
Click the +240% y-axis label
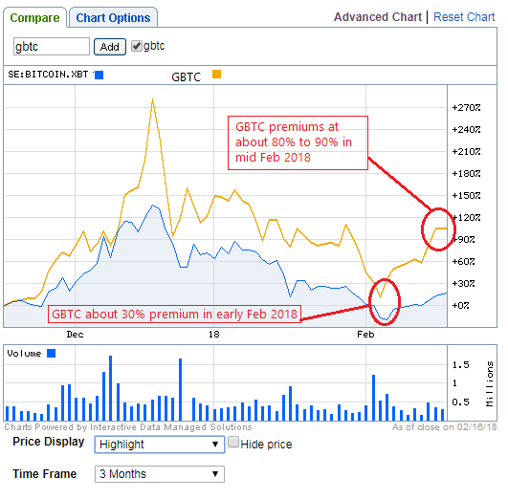pos(466,129)
